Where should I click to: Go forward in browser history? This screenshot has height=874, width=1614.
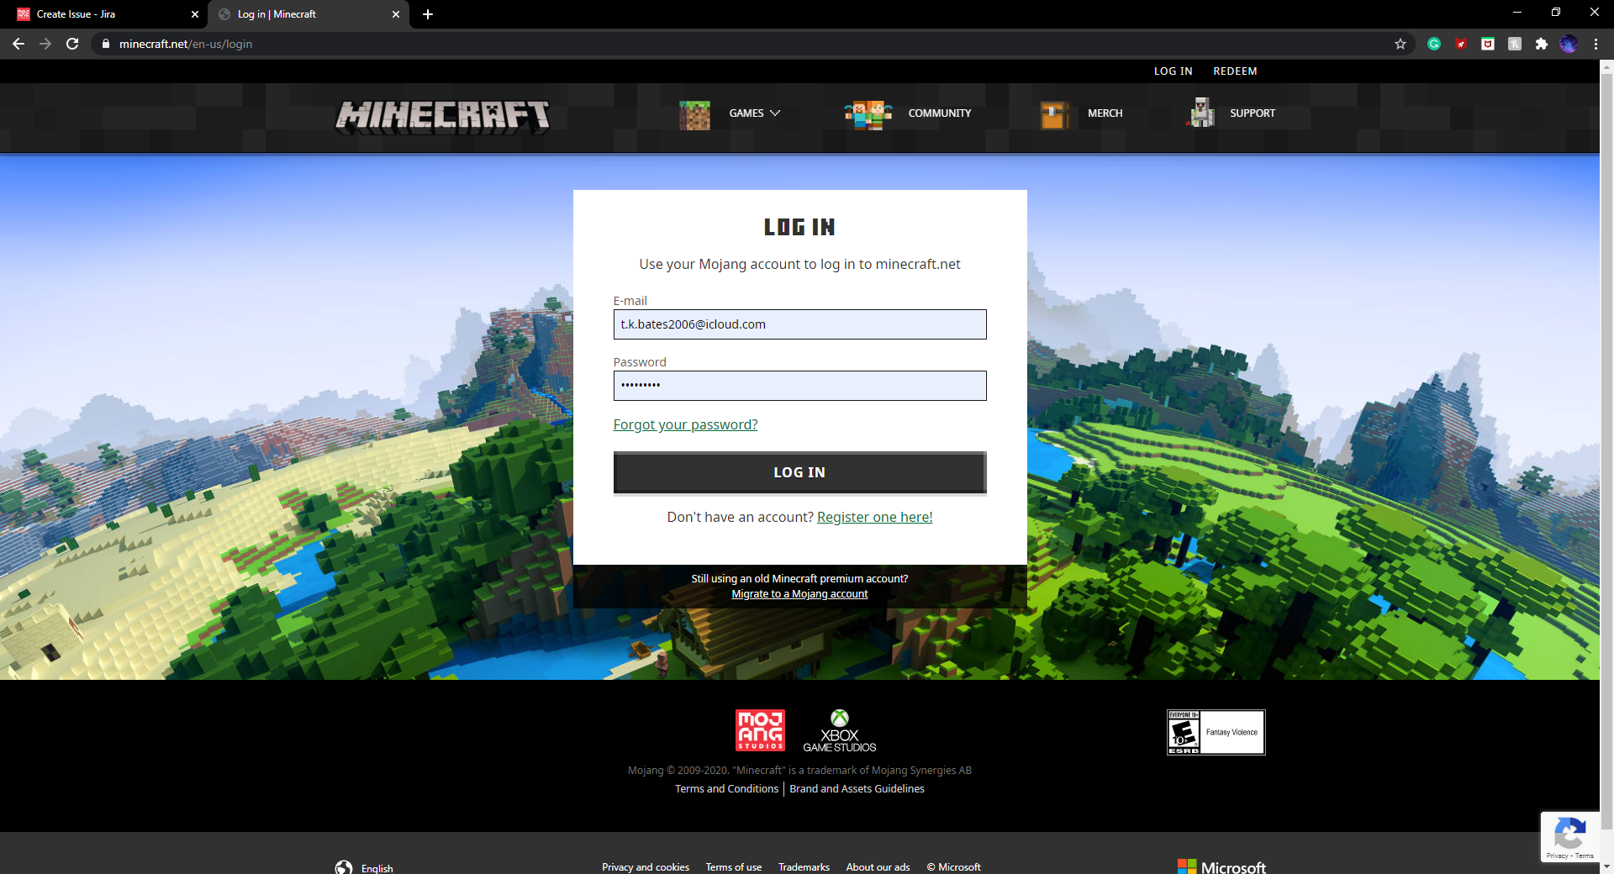pyautogui.click(x=45, y=44)
